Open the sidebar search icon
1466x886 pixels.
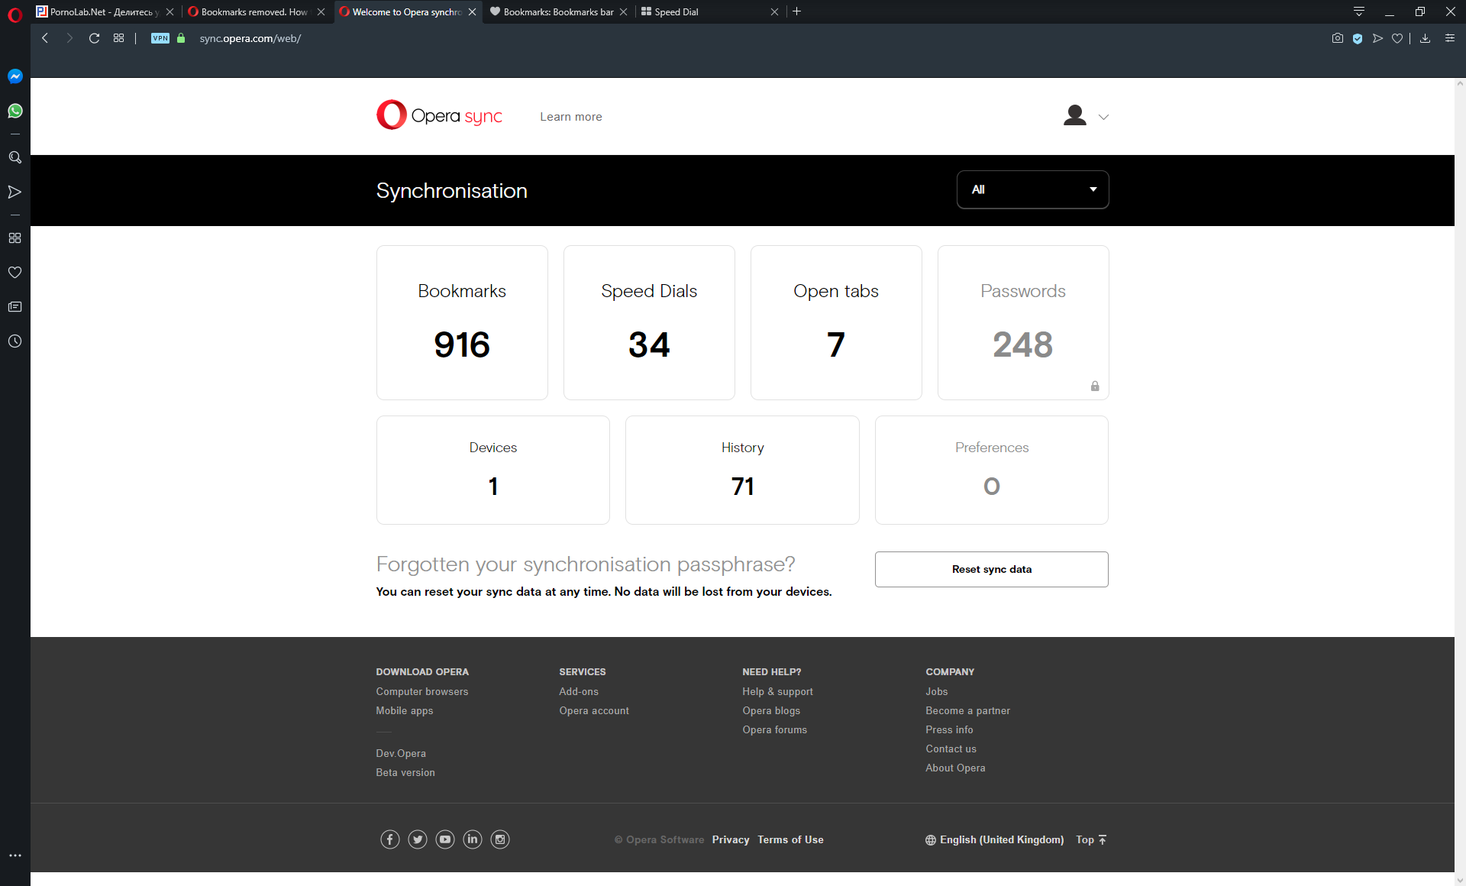point(15,157)
